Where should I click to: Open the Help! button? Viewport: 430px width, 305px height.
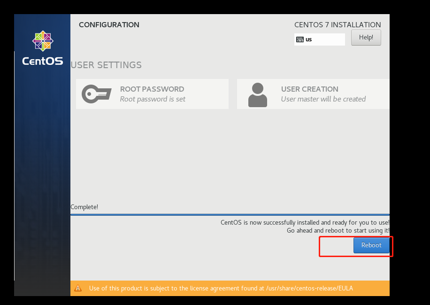tap(366, 38)
